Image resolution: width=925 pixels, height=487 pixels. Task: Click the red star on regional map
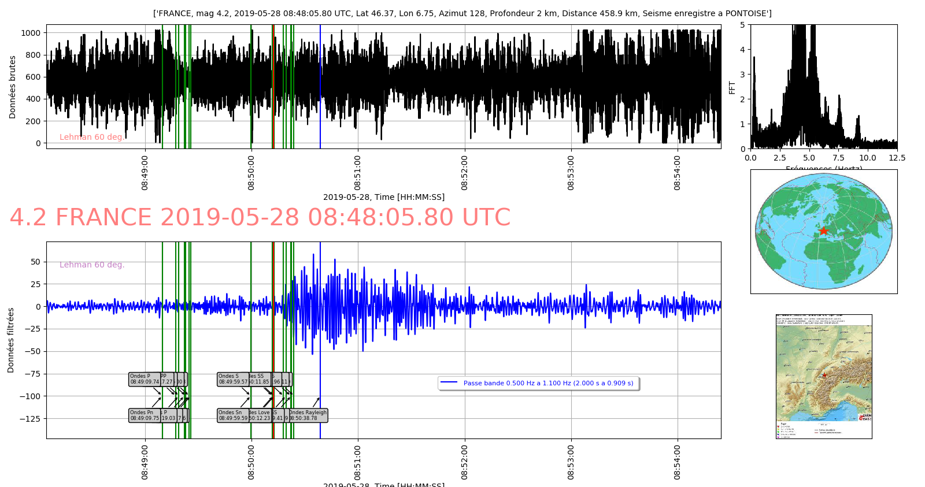824,375
